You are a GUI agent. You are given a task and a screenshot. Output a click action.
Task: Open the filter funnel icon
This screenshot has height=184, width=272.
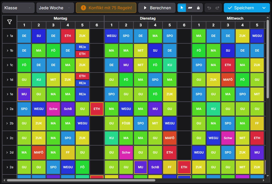pos(10,22)
